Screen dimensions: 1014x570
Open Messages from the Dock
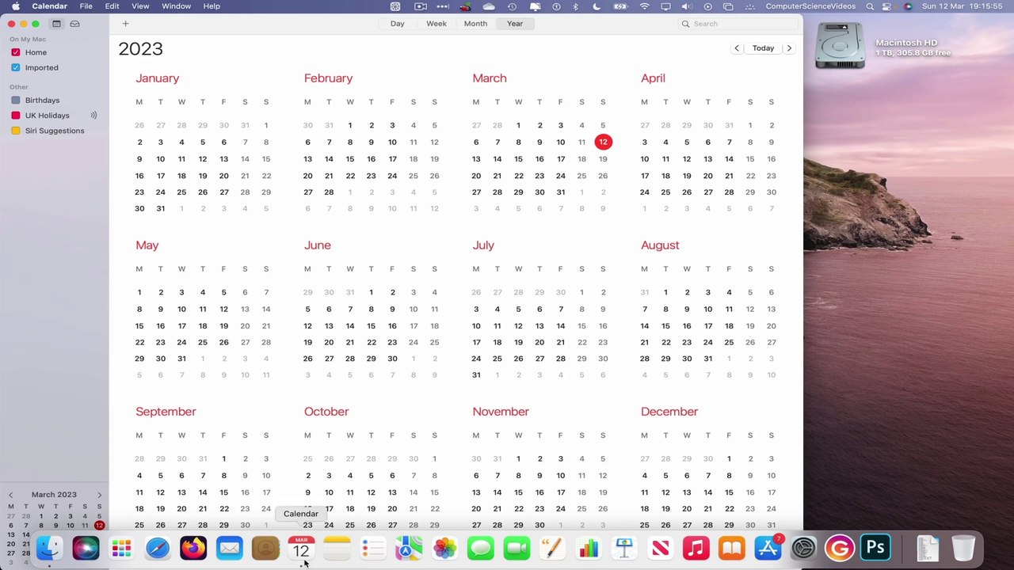tap(481, 548)
